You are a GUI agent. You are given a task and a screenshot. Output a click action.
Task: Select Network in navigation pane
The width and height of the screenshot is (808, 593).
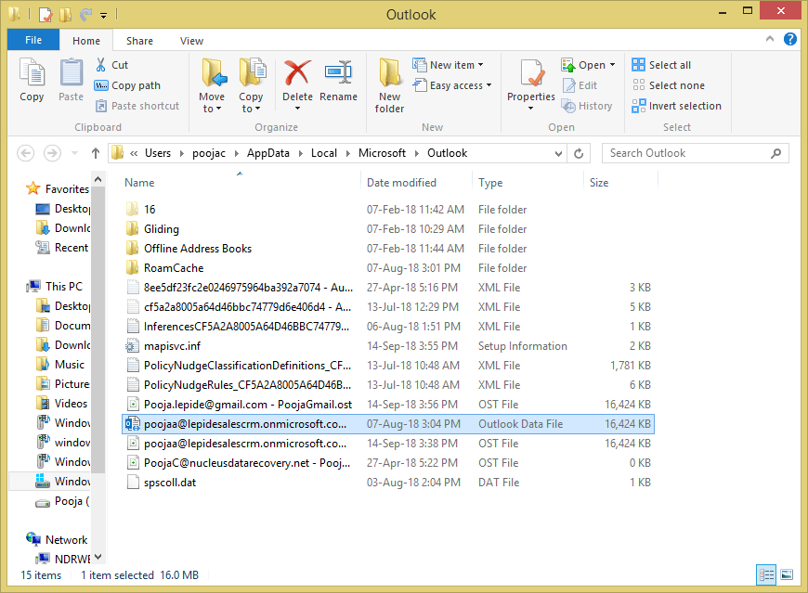pos(57,539)
